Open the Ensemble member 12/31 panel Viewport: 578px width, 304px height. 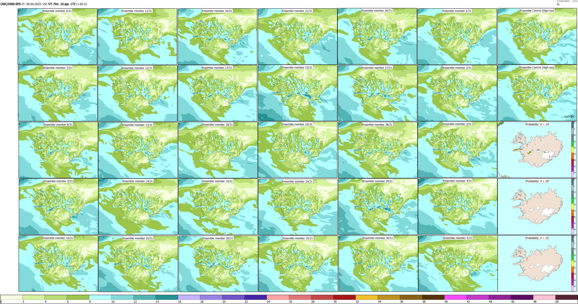(x=138, y=93)
